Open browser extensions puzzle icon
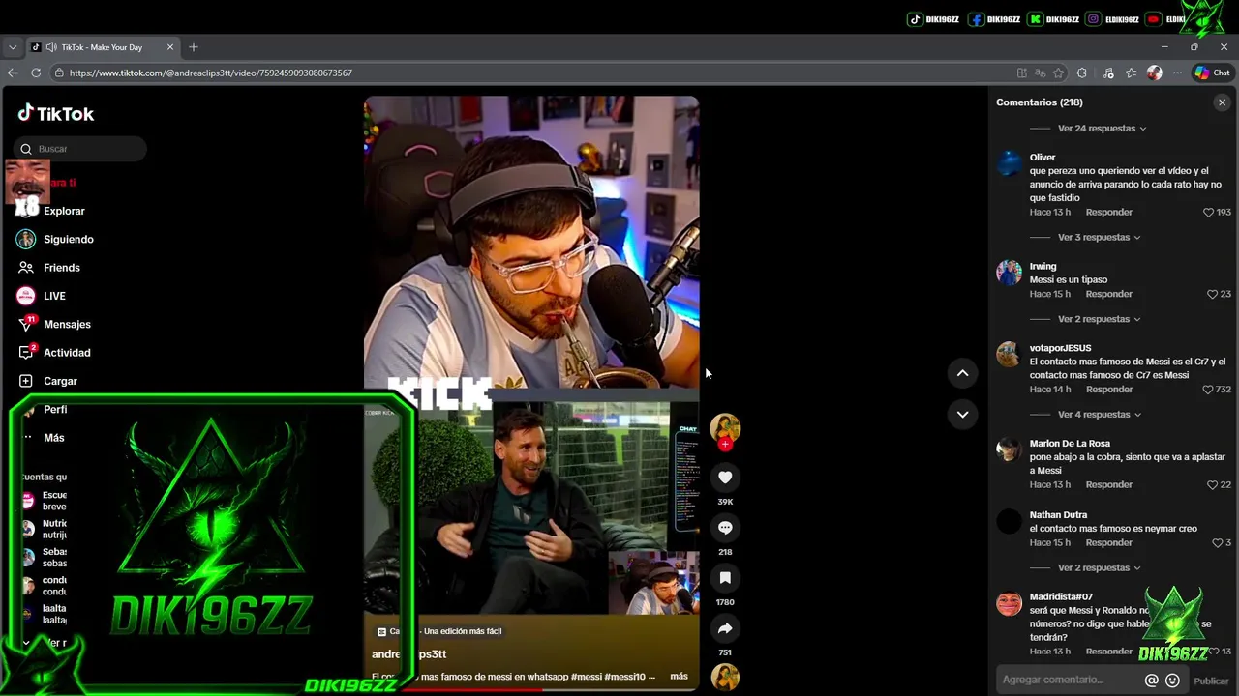The height and width of the screenshot is (696, 1239). click(x=1082, y=72)
